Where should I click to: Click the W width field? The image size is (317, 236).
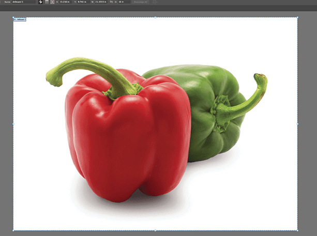pos(101,2)
